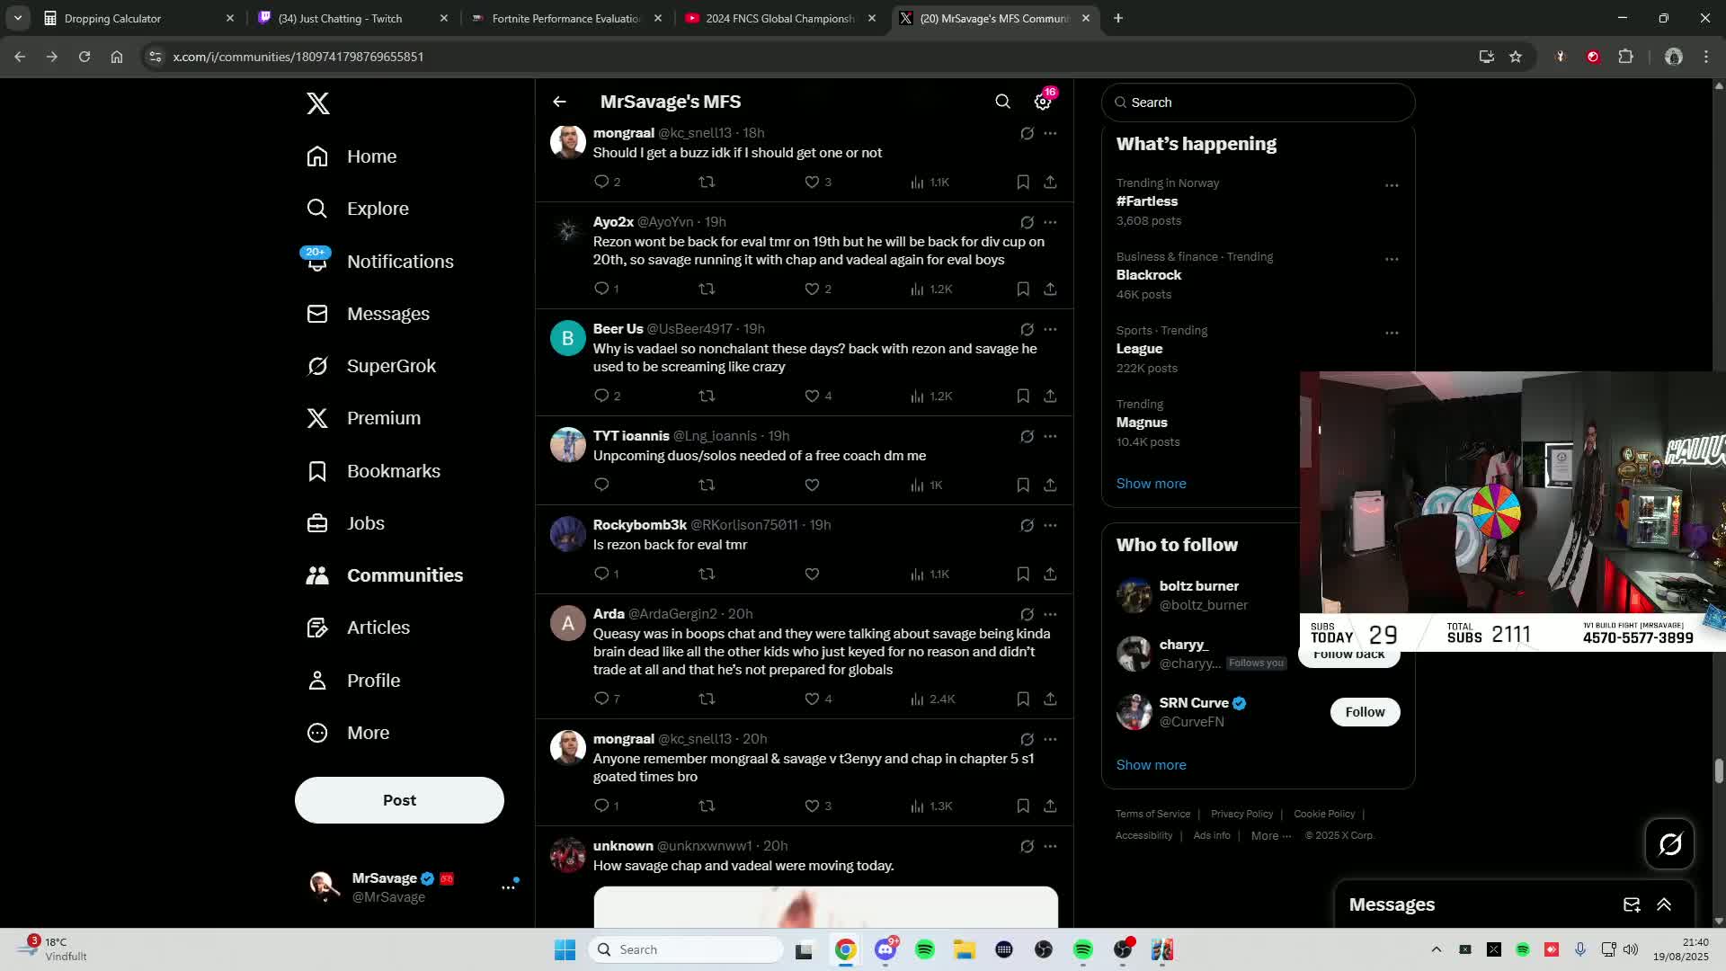Click Grok icon on Ayo2x's post
Image resolution: width=1726 pixels, height=971 pixels.
point(1027,222)
